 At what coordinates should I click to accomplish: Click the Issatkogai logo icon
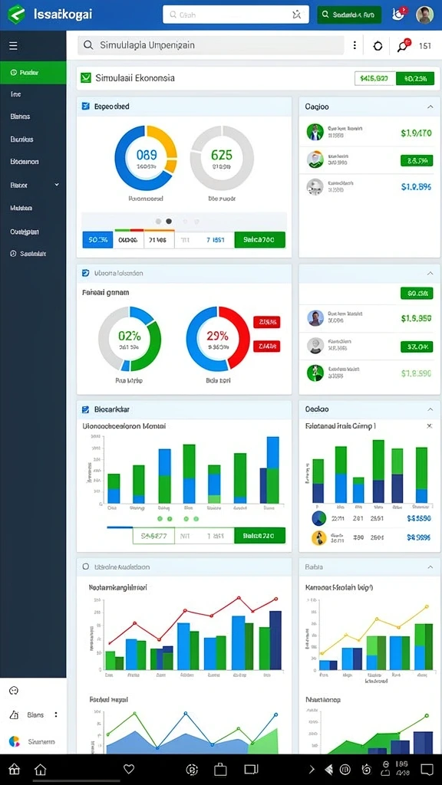[17, 15]
